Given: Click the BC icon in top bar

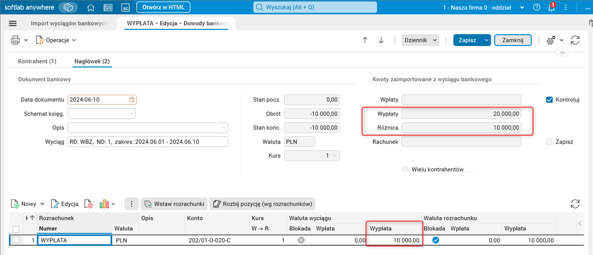Looking at the screenshot, I should coord(125,7).
